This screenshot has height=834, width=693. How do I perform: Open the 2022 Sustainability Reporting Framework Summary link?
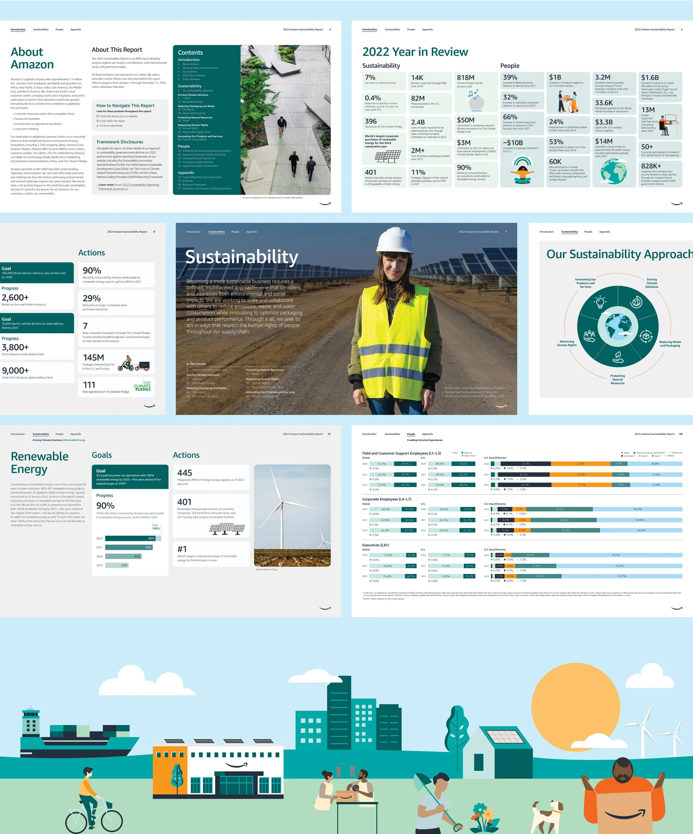(x=129, y=187)
